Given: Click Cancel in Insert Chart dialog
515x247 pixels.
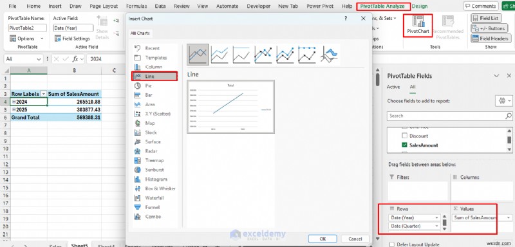Looking at the screenshot, I should click(355, 239).
